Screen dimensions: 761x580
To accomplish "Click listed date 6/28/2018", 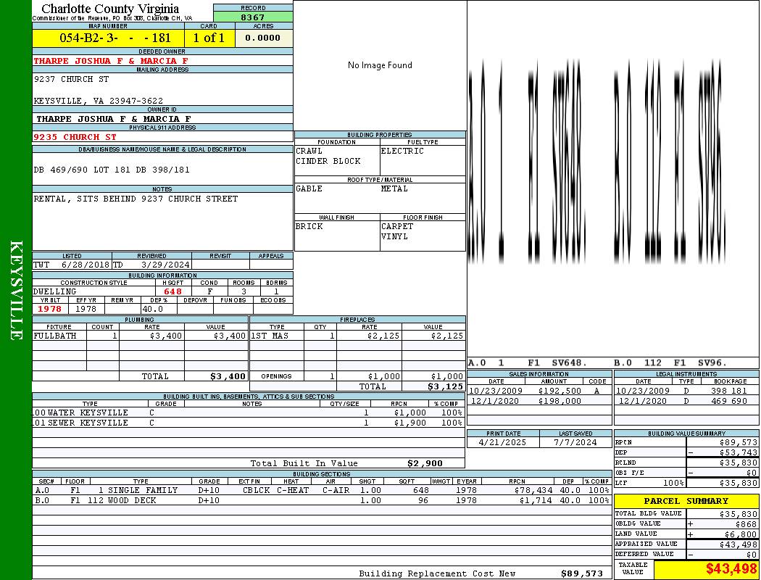I will click(x=86, y=265).
